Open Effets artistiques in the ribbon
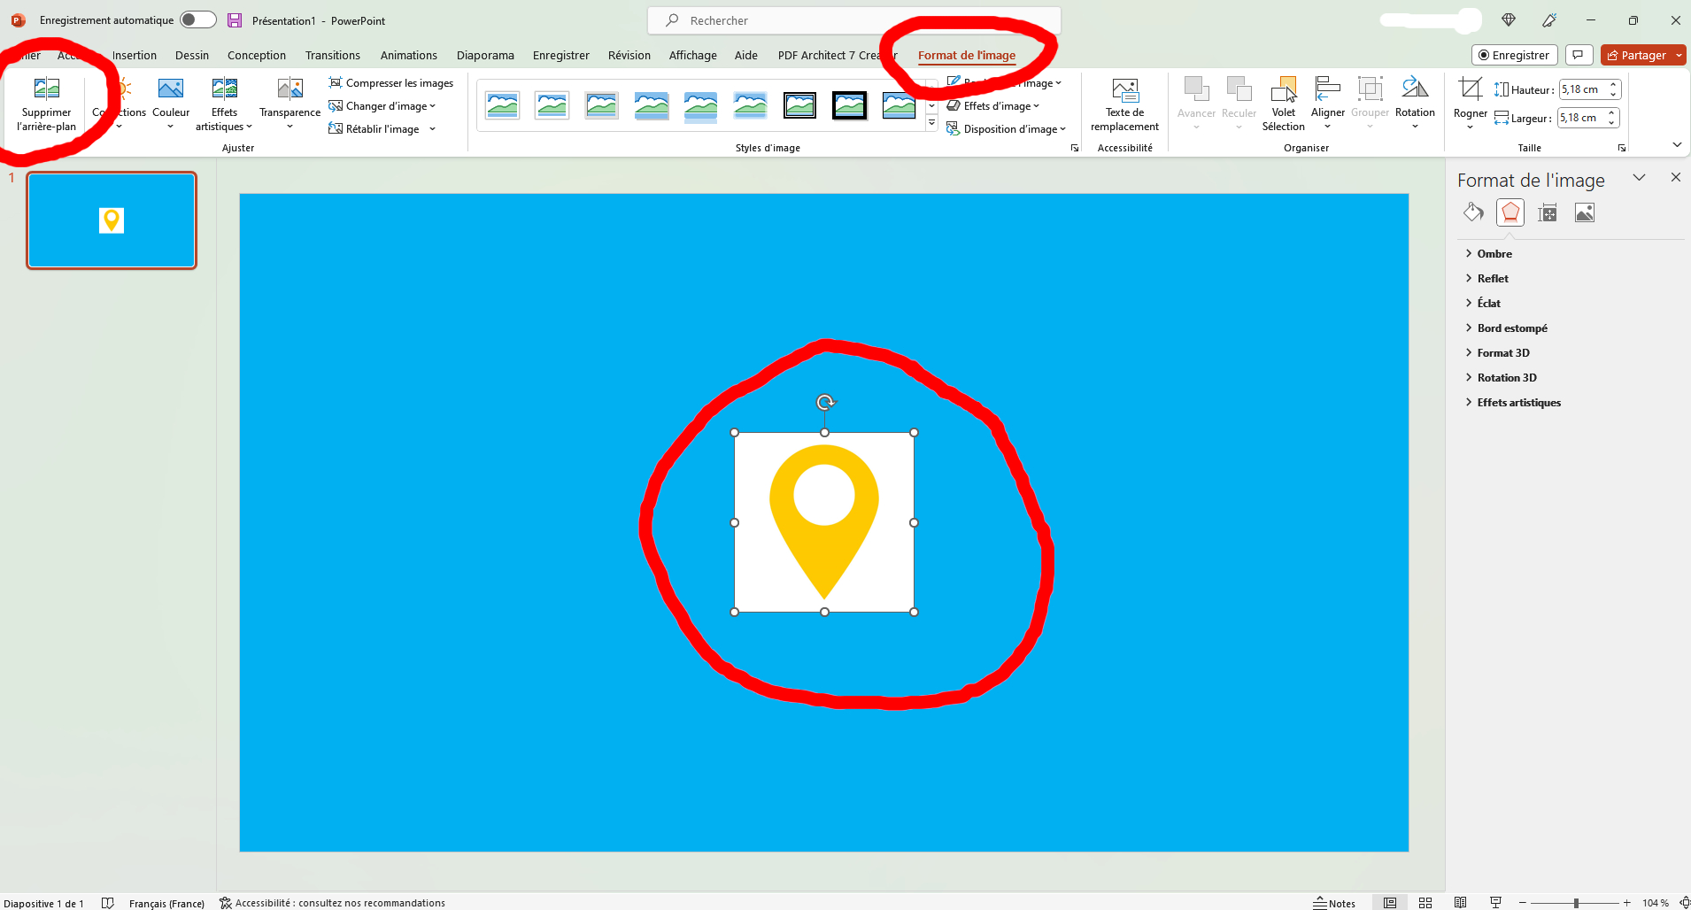The image size is (1691, 910). point(224,104)
